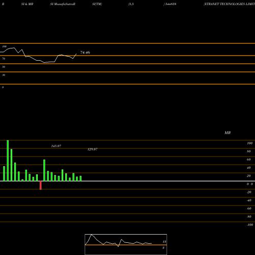This screenshot has height=255, width=255.
Task: Click the RSI axis label 30
Action: (x=4, y=75)
